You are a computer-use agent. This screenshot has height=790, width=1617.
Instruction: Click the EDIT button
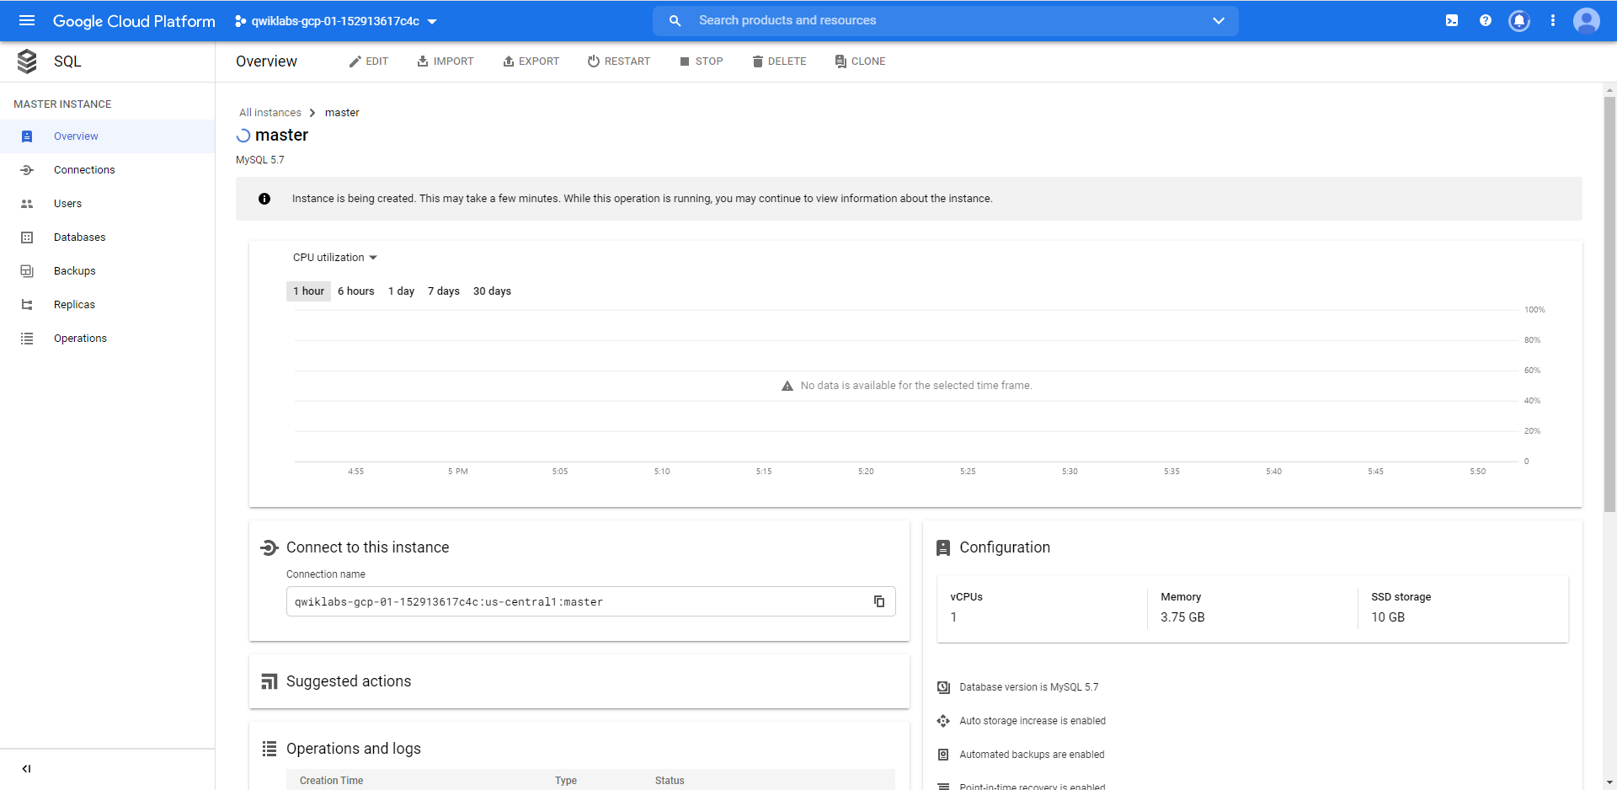369,61
